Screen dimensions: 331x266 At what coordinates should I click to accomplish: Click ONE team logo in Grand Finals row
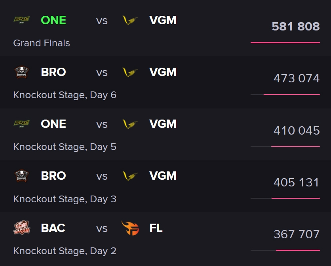[21, 20]
